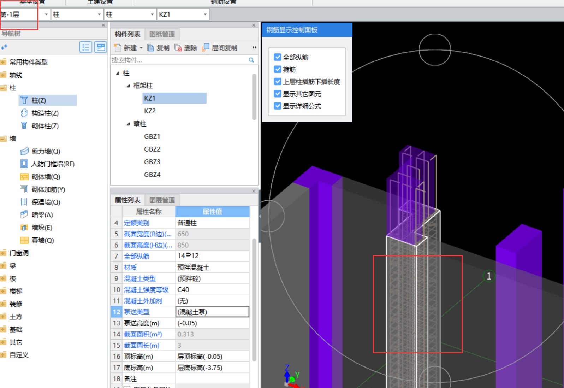The image size is (564, 388).
Task: Expand the 门窗洞 folder in navigation tree
Action: (x=3, y=253)
